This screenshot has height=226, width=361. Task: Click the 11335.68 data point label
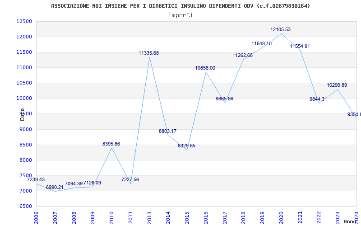tap(149, 53)
